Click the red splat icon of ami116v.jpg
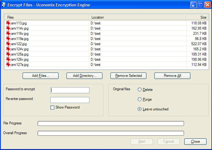Image resolution: width=212 pixels, height=150 pixels. 8,33
